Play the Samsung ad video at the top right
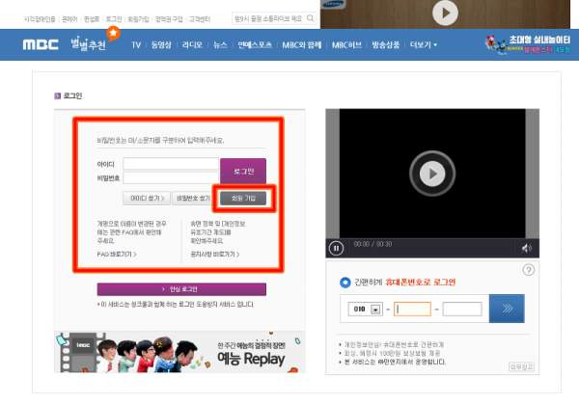The width and height of the screenshot is (579, 404). click(445, 13)
